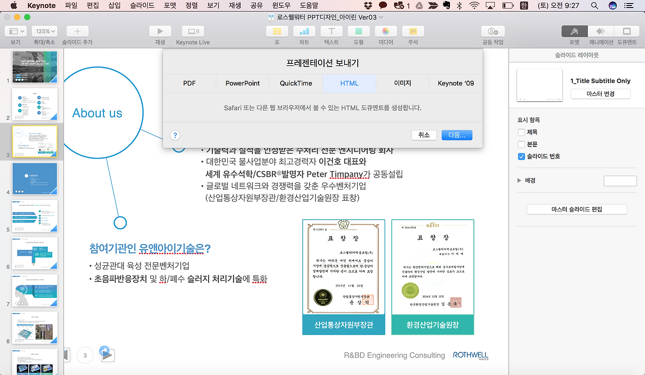The image size is (645, 375).
Task: Select slide 5 thumbnail in the navigator
Action: 34,216
